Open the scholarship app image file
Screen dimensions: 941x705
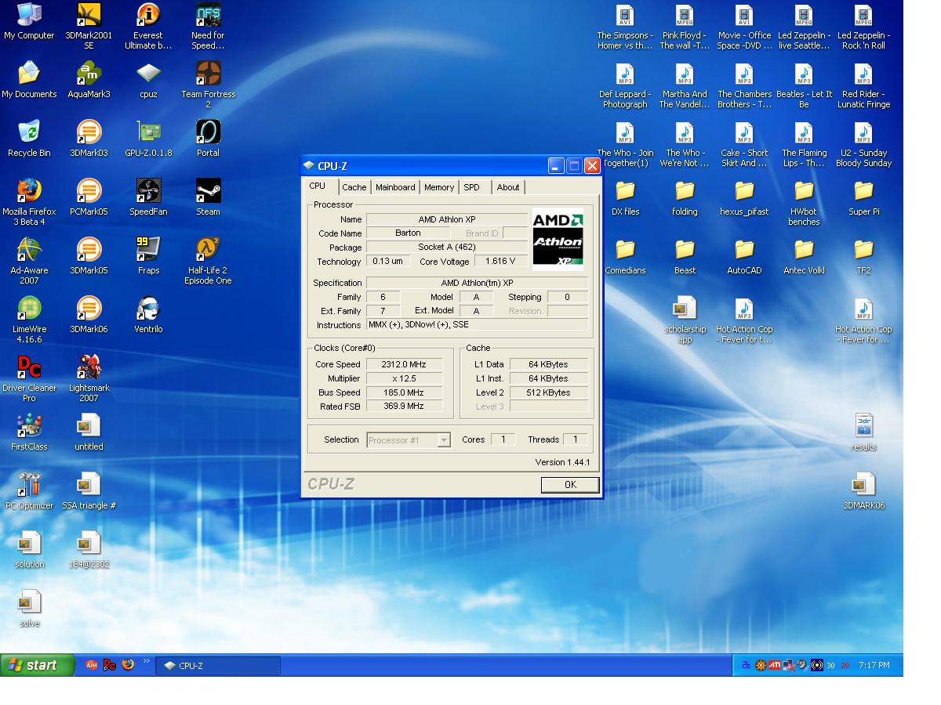(x=685, y=320)
